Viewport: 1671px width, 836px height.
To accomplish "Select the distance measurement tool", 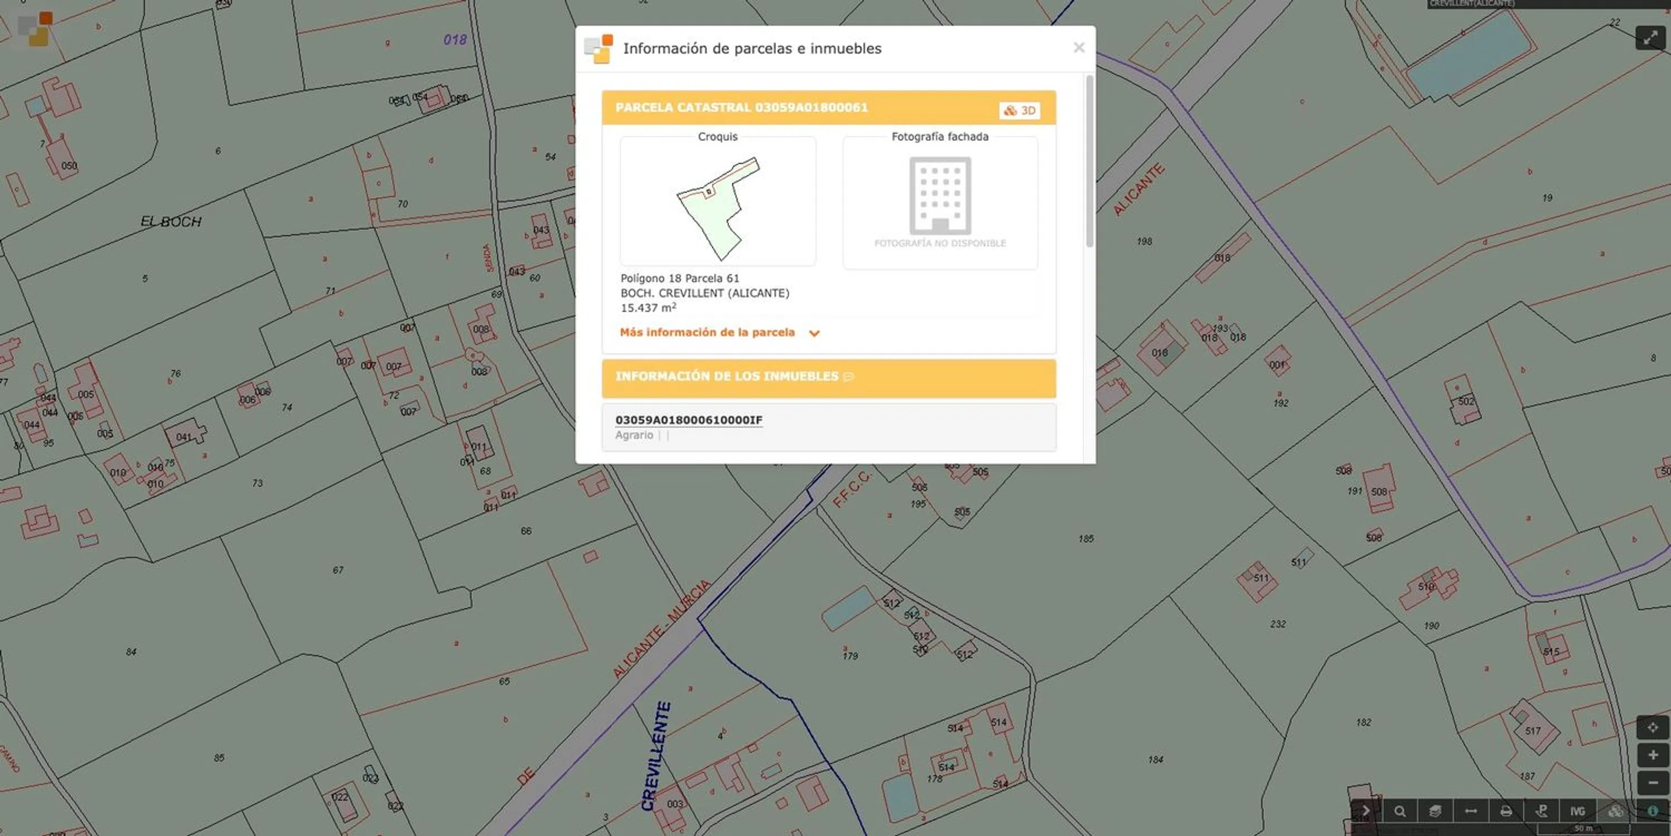I will coord(1471,811).
